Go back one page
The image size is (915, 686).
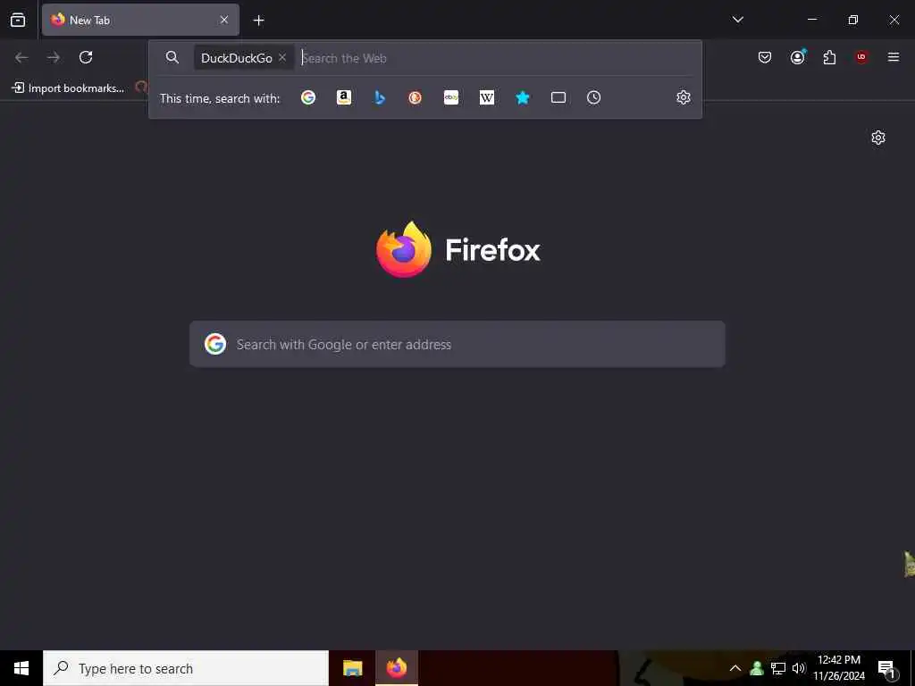click(21, 57)
